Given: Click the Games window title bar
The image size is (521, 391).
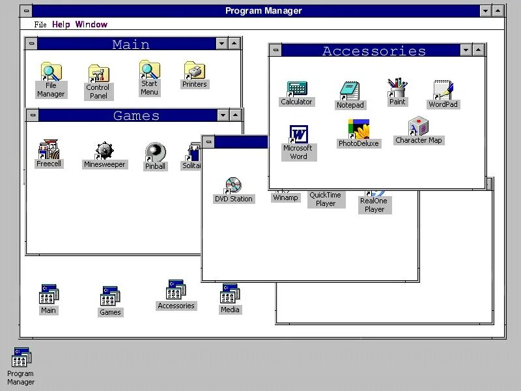Looking at the screenshot, I should click(128, 115).
